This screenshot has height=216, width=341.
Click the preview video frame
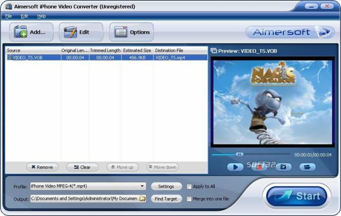coord(273,102)
